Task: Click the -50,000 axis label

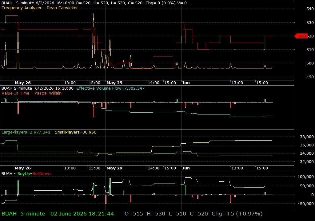Action: 306,204
